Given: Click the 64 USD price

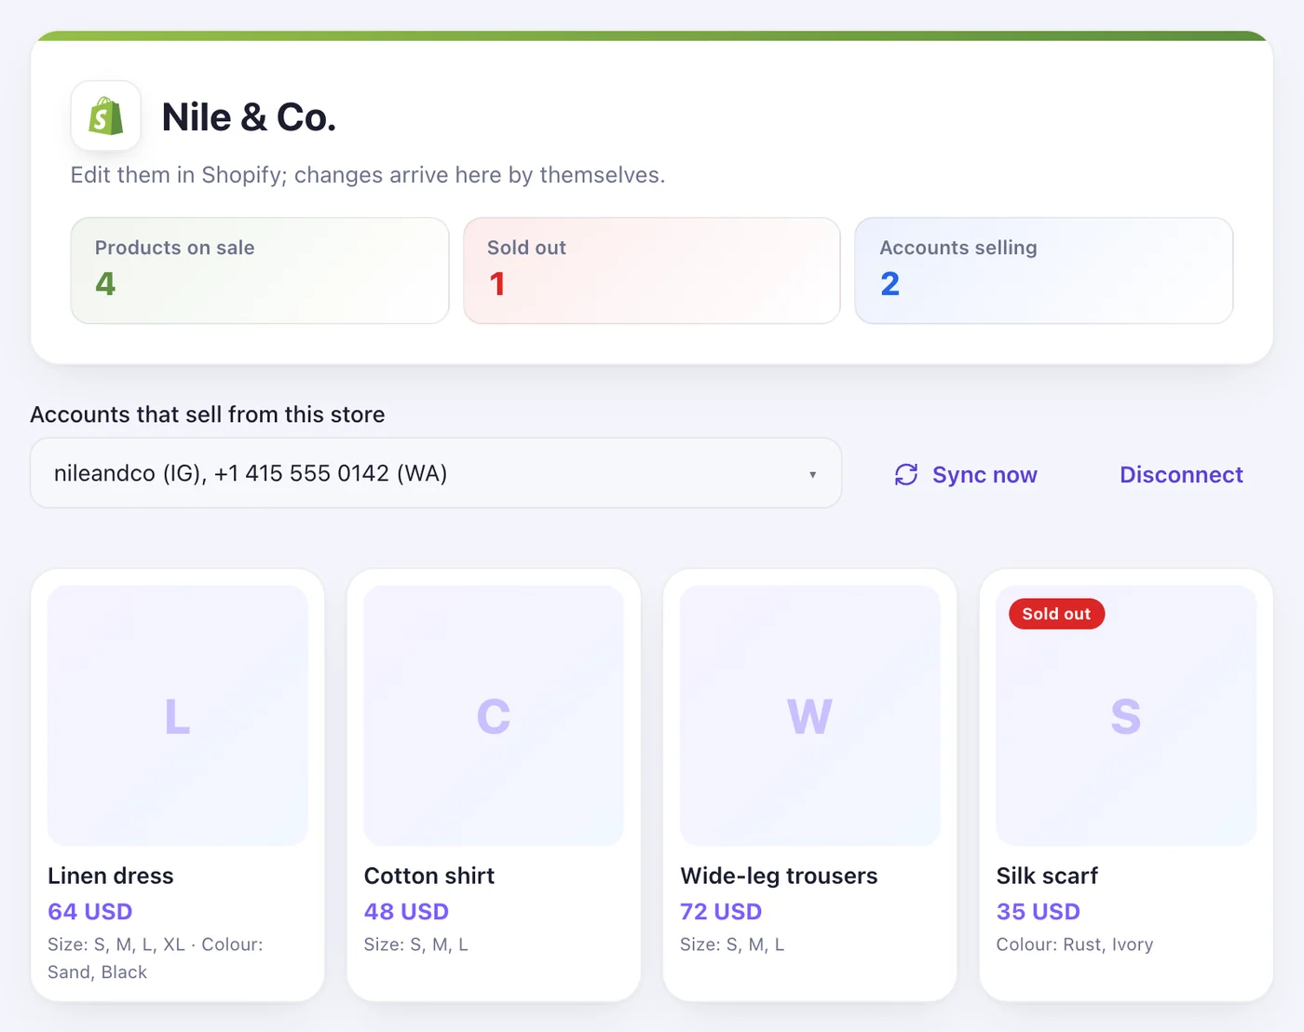Looking at the screenshot, I should 90,912.
